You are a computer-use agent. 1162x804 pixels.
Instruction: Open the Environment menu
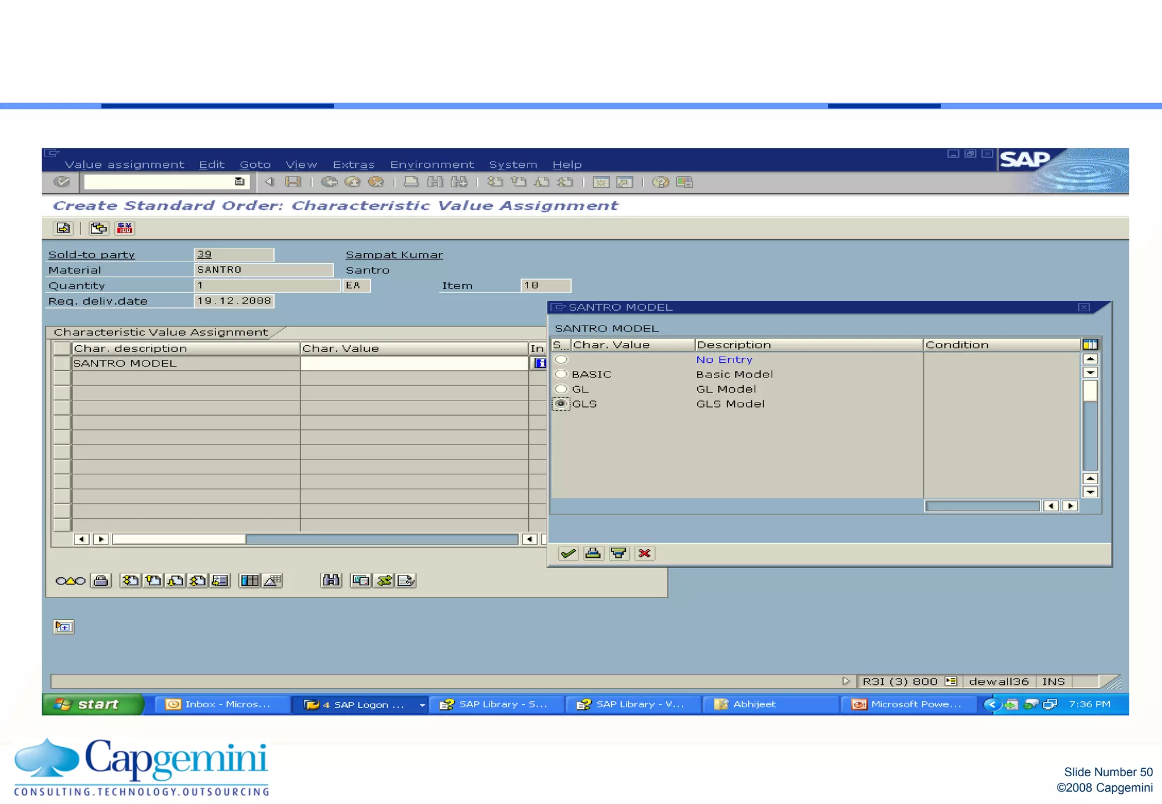[x=432, y=164]
